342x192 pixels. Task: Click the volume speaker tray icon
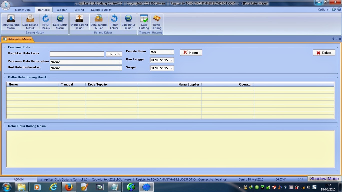click(x=308, y=187)
